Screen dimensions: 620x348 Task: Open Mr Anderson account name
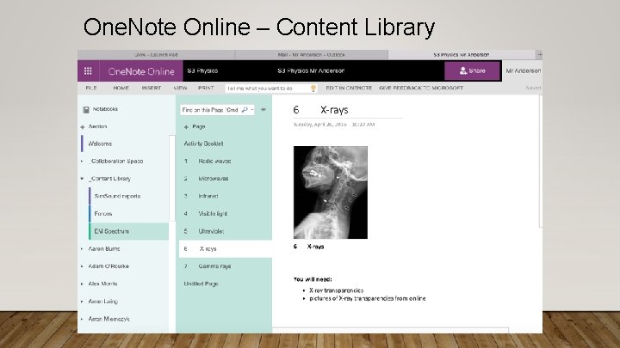(x=524, y=71)
